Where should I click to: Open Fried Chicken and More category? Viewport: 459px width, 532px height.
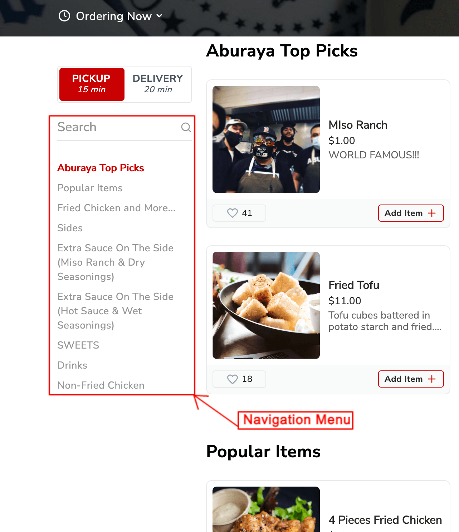click(116, 208)
